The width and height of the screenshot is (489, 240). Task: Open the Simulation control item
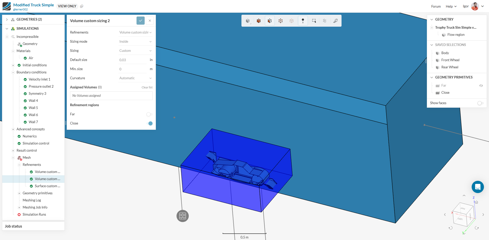pos(36,143)
